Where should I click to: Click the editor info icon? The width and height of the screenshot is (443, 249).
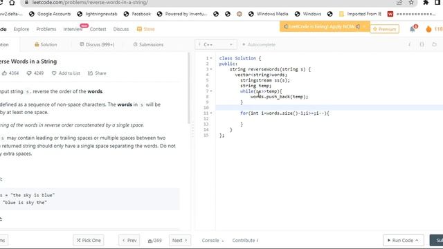pyautogui.click(x=409, y=44)
